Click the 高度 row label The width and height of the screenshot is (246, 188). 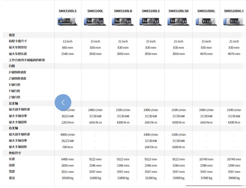[12, 165]
